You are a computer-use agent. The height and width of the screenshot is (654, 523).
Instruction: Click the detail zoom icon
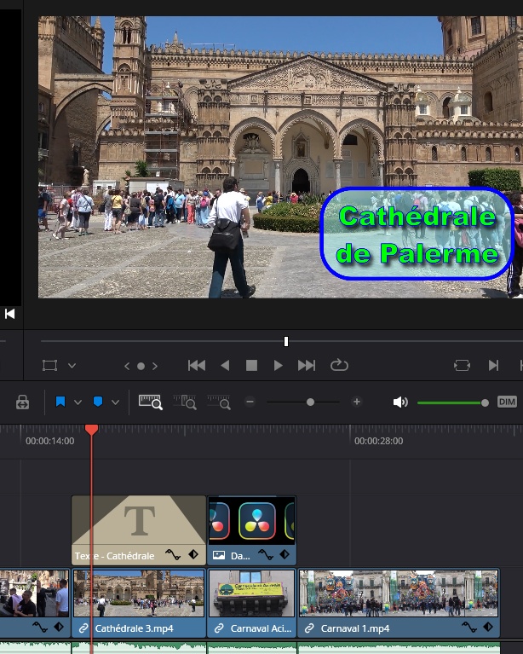185,402
